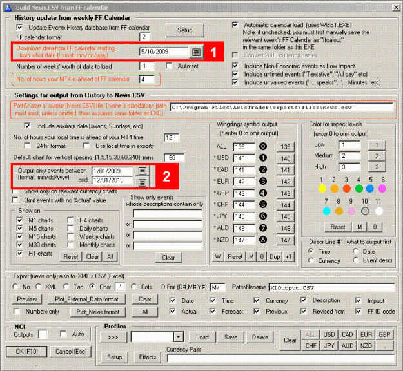The width and height of the screenshot is (403, 371).
Task: Delete the selected profile
Action: [x=260, y=337]
